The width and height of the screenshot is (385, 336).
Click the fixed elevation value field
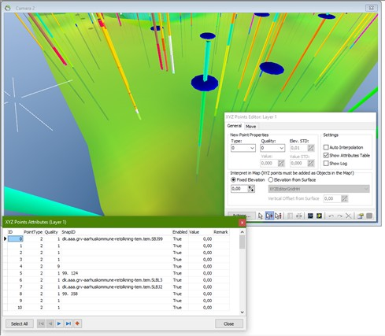[x=239, y=189]
